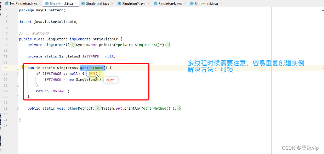Close the Singleton3.java tab
This screenshot has height=154, width=324.
[x=76, y=4]
